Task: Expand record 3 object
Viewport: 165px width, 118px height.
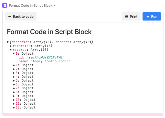Action: (x=14, y=73)
